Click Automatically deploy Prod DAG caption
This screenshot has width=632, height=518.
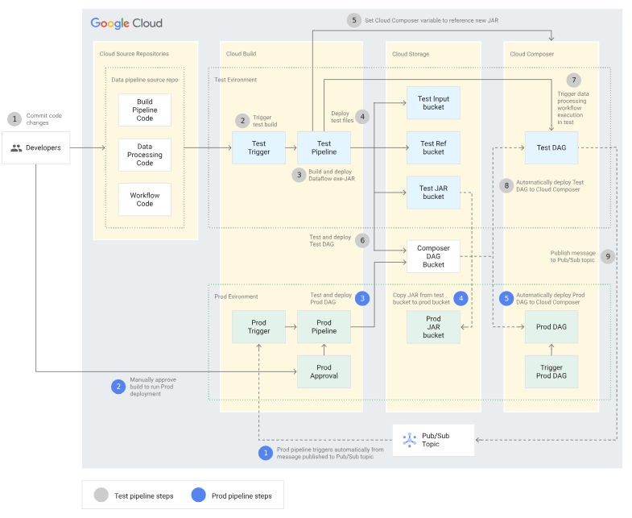point(550,299)
